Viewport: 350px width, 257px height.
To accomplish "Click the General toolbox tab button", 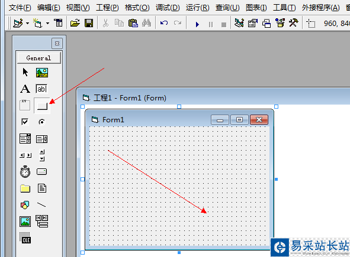I will [38, 58].
